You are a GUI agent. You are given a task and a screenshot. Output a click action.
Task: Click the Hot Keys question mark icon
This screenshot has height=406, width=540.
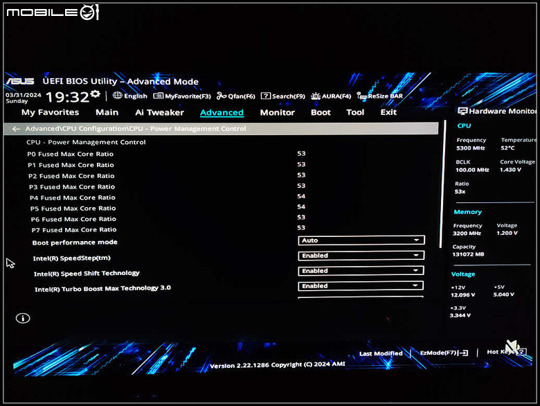click(x=521, y=351)
